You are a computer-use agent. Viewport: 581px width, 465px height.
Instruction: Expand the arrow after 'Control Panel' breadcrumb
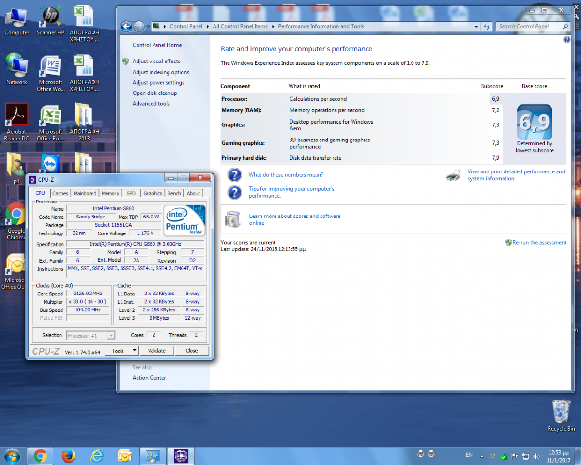pyautogui.click(x=207, y=27)
